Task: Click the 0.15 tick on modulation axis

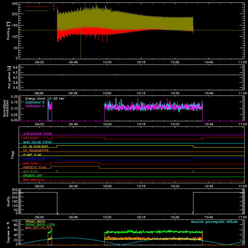Action: point(14,102)
